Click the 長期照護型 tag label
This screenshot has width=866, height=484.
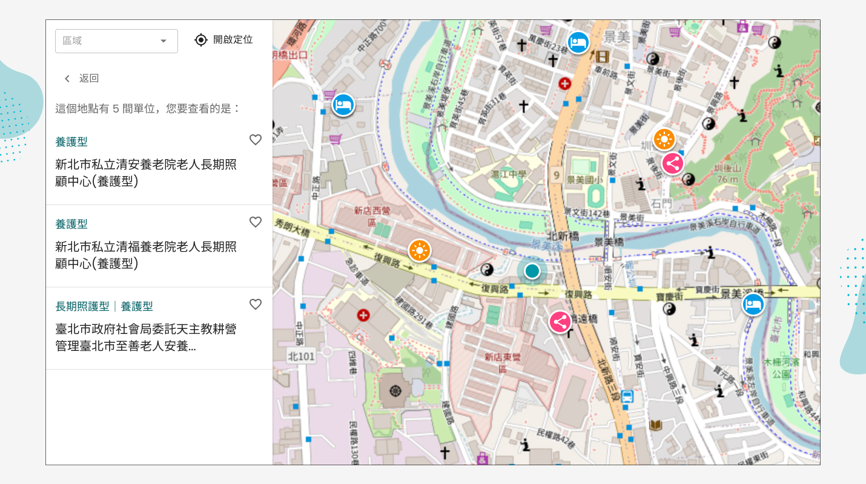(82, 306)
